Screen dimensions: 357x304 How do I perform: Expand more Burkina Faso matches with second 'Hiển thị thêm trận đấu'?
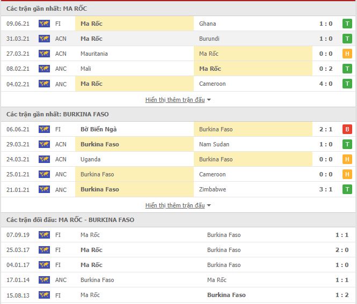point(175,205)
